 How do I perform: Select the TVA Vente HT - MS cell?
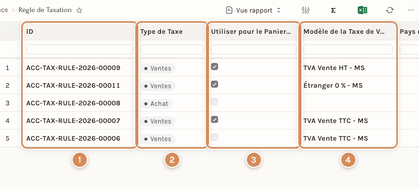tap(334, 68)
